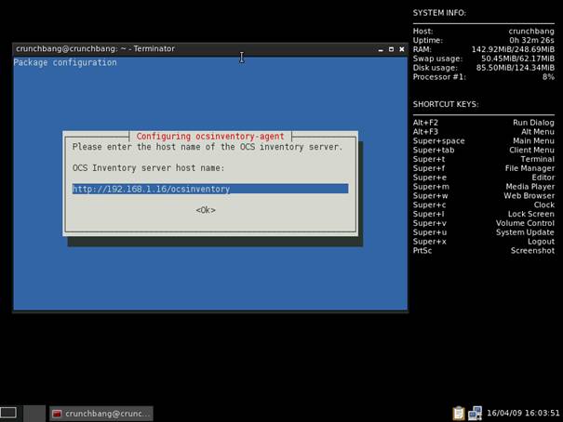Click the Super+m Media Player entry
The height and width of the screenshot is (422, 563).
[483, 187]
